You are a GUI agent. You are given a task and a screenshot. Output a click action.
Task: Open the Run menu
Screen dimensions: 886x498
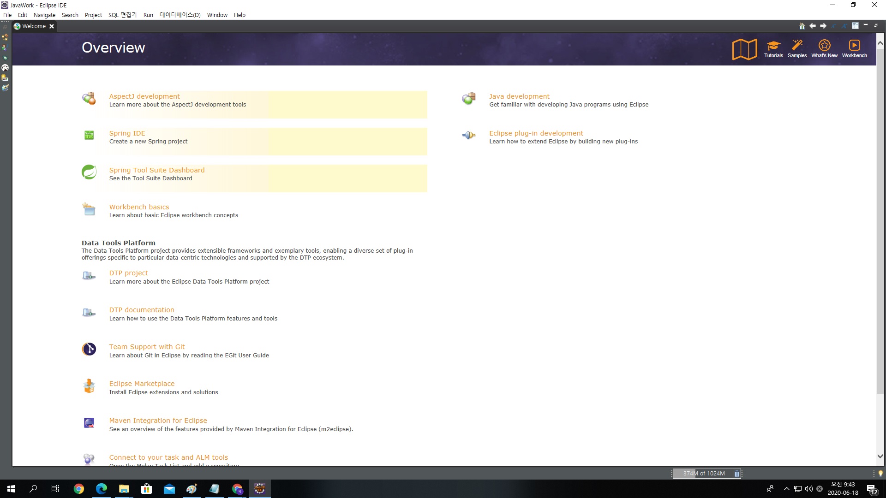pos(148,15)
